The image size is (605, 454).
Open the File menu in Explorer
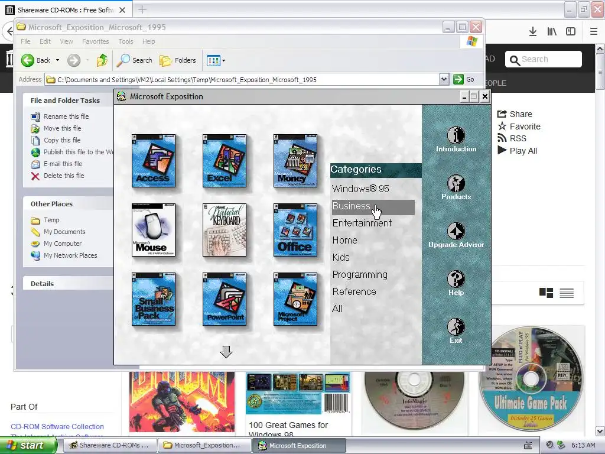25,41
